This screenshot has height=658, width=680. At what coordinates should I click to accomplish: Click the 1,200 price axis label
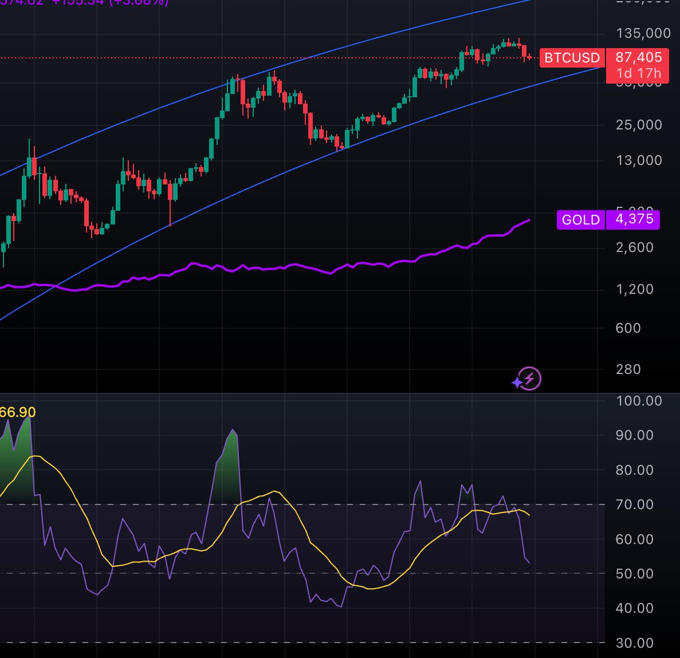635,289
